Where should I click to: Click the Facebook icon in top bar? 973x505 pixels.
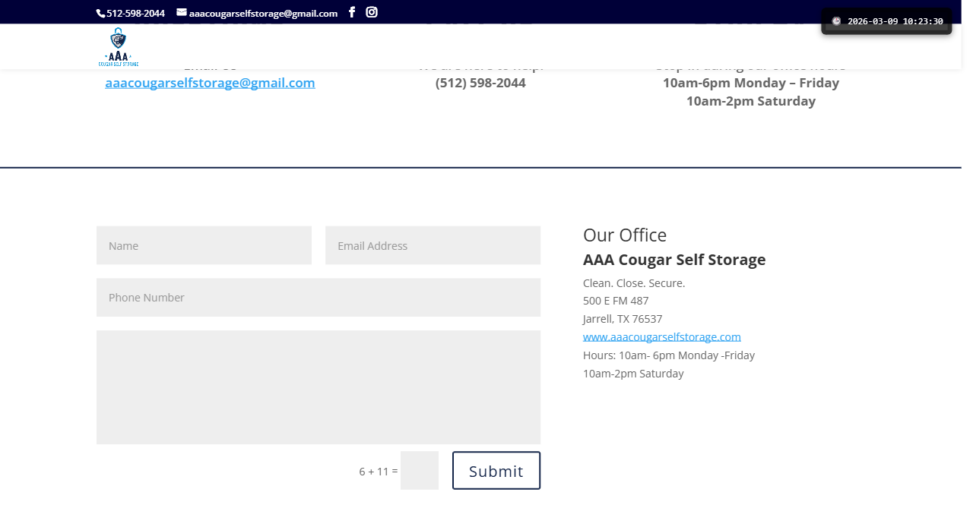click(352, 12)
